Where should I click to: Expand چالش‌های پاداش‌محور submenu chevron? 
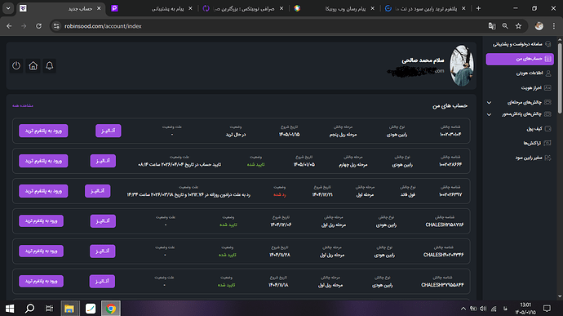click(489, 114)
